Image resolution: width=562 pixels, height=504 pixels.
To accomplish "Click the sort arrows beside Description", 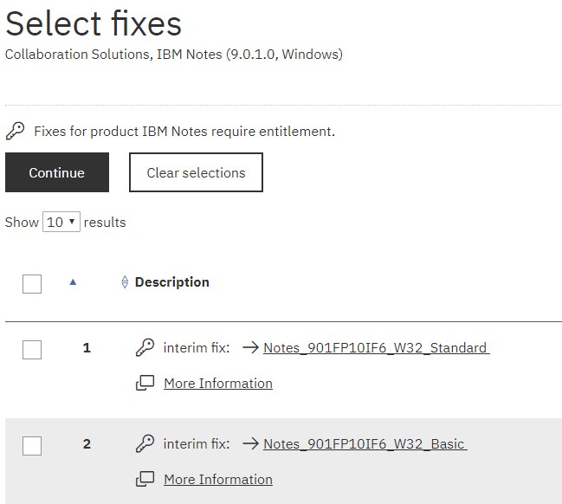I will coord(125,281).
